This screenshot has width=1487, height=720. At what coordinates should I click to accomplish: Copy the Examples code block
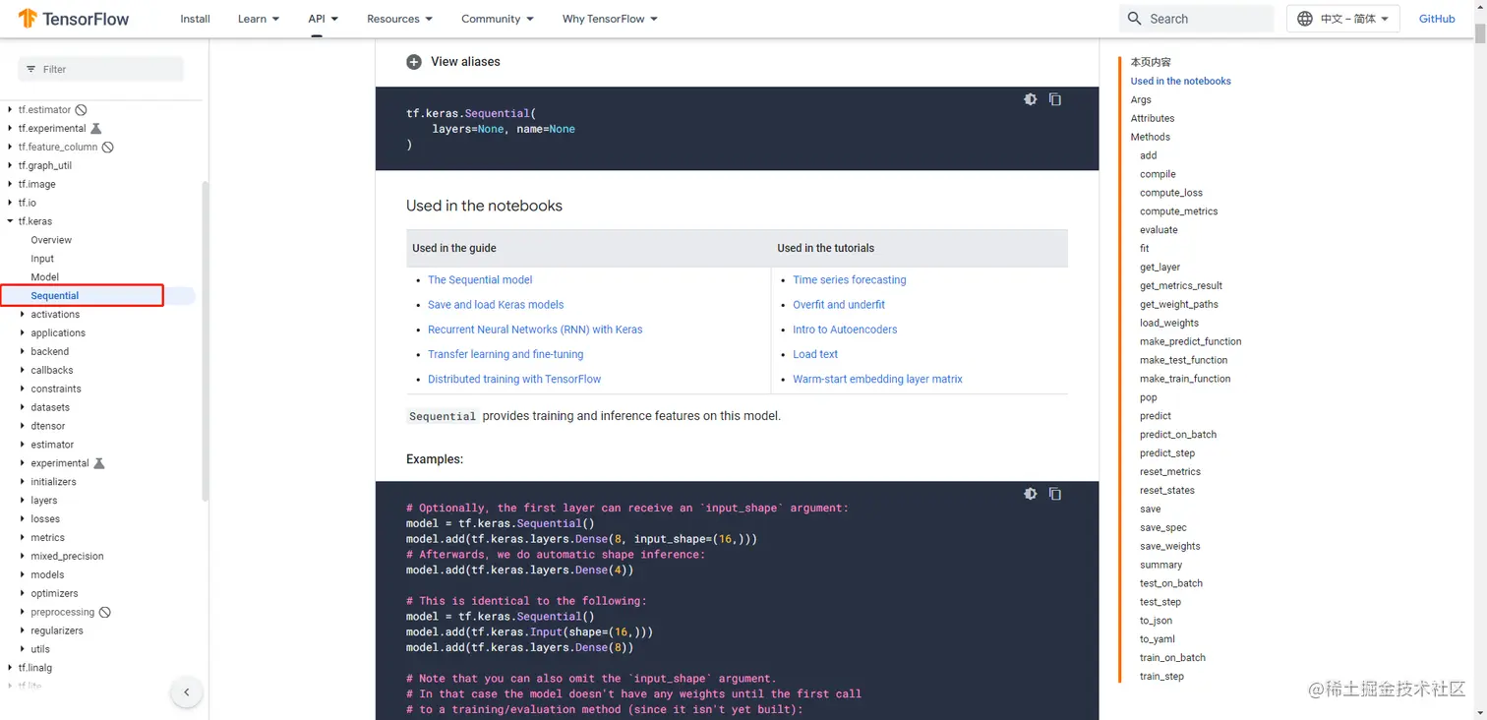click(x=1055, y=494)
